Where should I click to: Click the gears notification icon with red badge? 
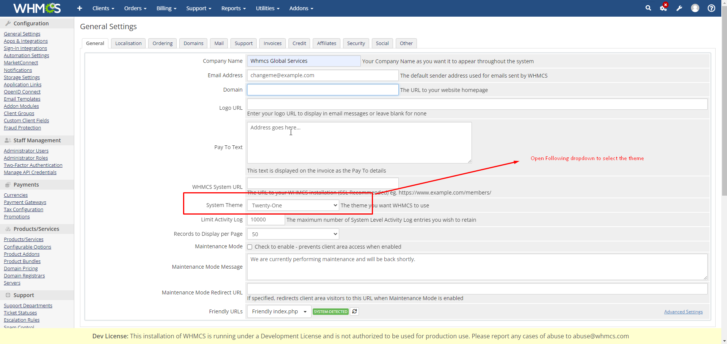click(663, 8)
